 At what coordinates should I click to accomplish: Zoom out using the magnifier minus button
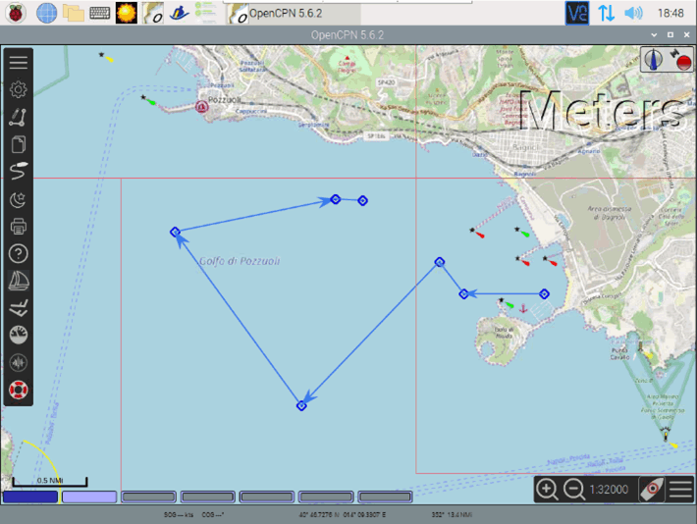(x=574, y=489)
